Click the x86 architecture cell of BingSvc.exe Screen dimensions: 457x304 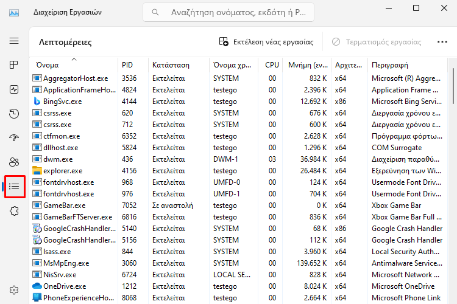341,102
